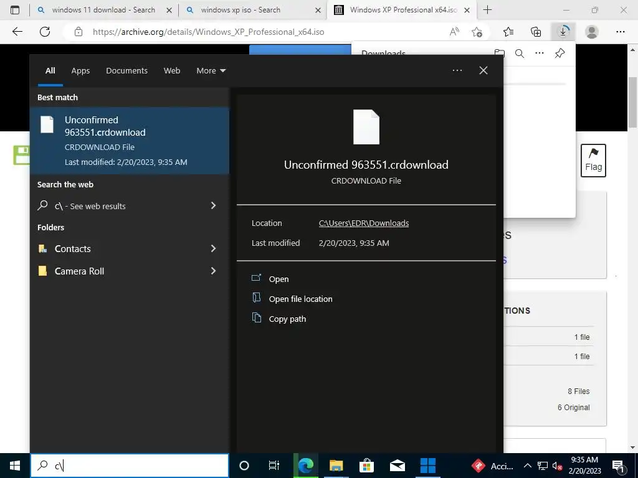Image resolution: width=638 pixels, height=478 pixels.
Task: Pin the Downloads panel
Action: pos(560,54)
